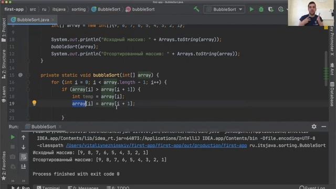Close the BubbleSort run tab
Image resolution: width=336 pixels, height=189 pixels.
click(60, 127)
